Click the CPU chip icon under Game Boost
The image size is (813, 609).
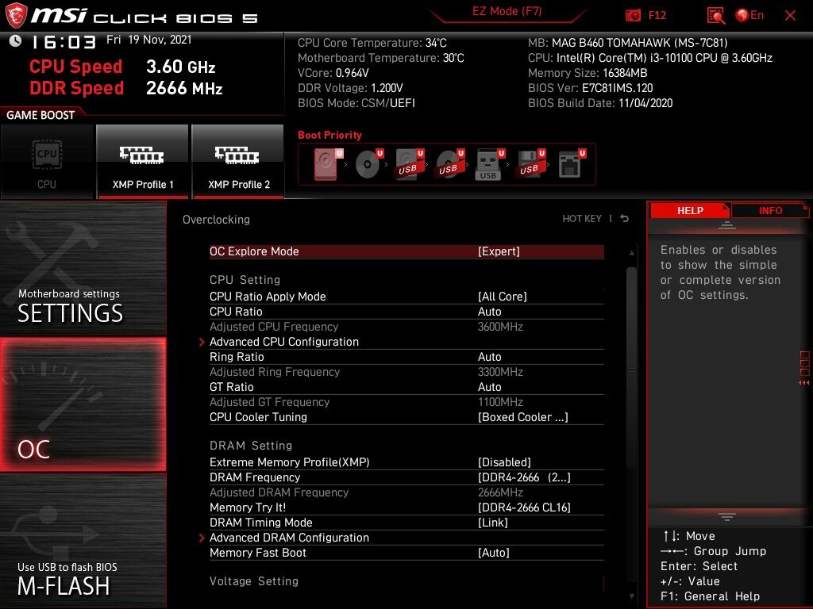[x=47, y=155]
